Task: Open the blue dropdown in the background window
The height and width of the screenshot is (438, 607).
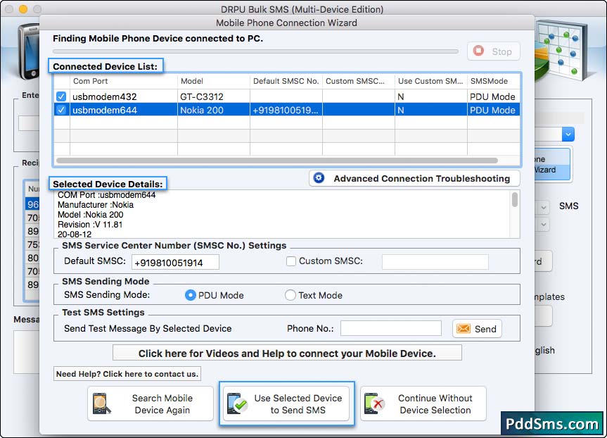Action: [x=568, y=134]
